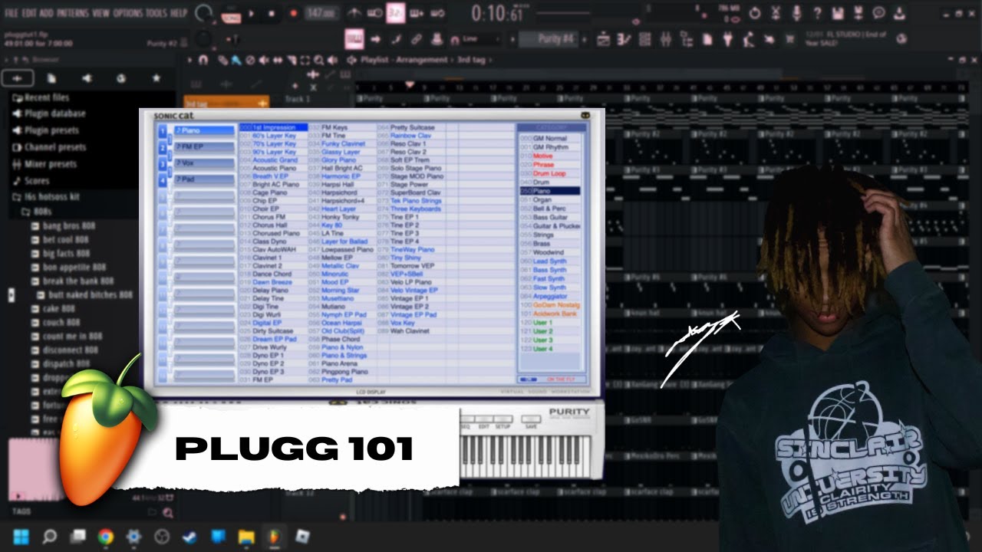982x552 pixels.
Task: Select Purity channel slot 1 Piano
Action: pyautogui.click(x=204, y=131)
